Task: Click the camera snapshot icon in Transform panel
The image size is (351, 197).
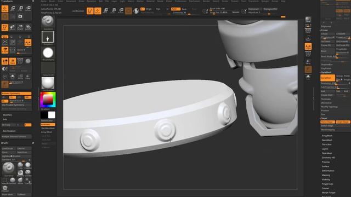Action: click(x=20, y=16)
